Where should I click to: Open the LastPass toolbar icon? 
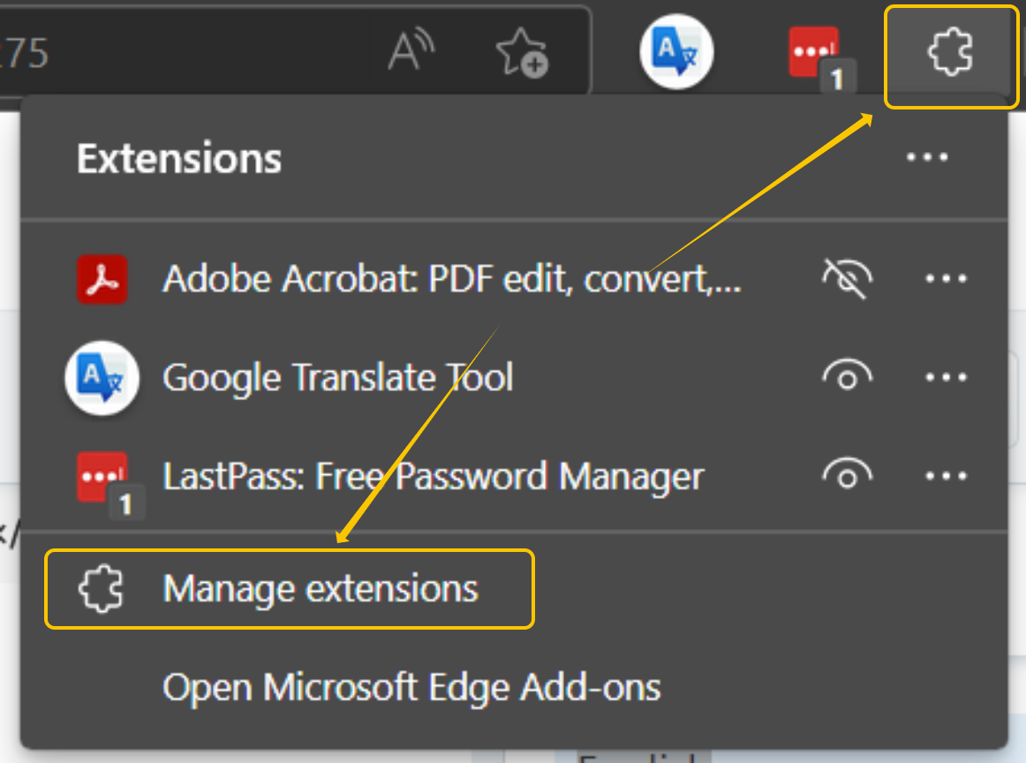tap(812, 50)
